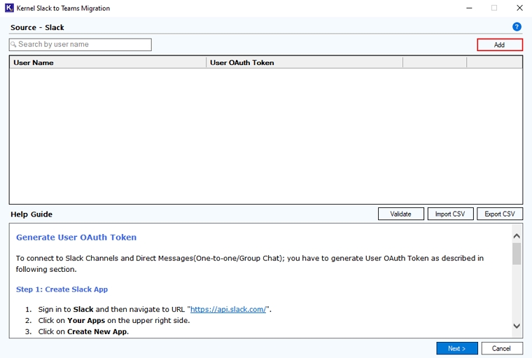Proceed with the Next > button
532x358 pixels.
(x=457, y=348)
